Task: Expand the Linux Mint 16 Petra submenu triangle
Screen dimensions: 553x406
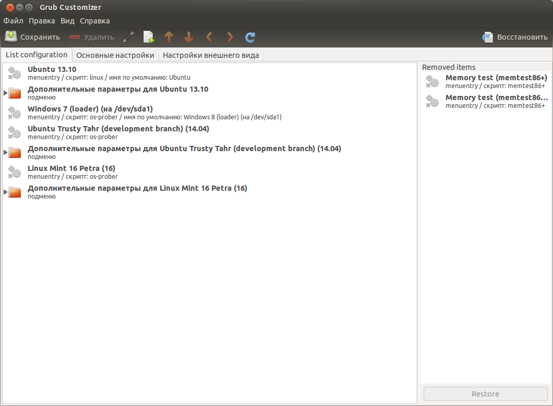Action: tap(5, 192)
